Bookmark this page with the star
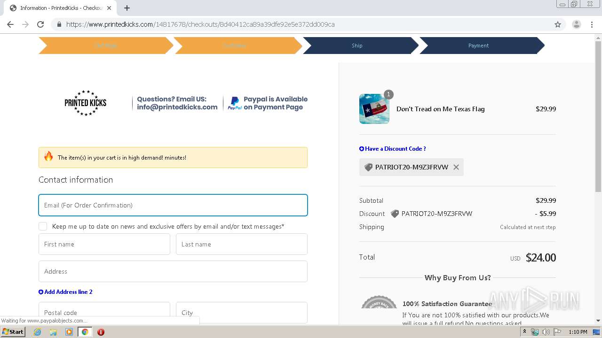Image resolution: width=602 pixels, height=338 pixels. point(558,24)
